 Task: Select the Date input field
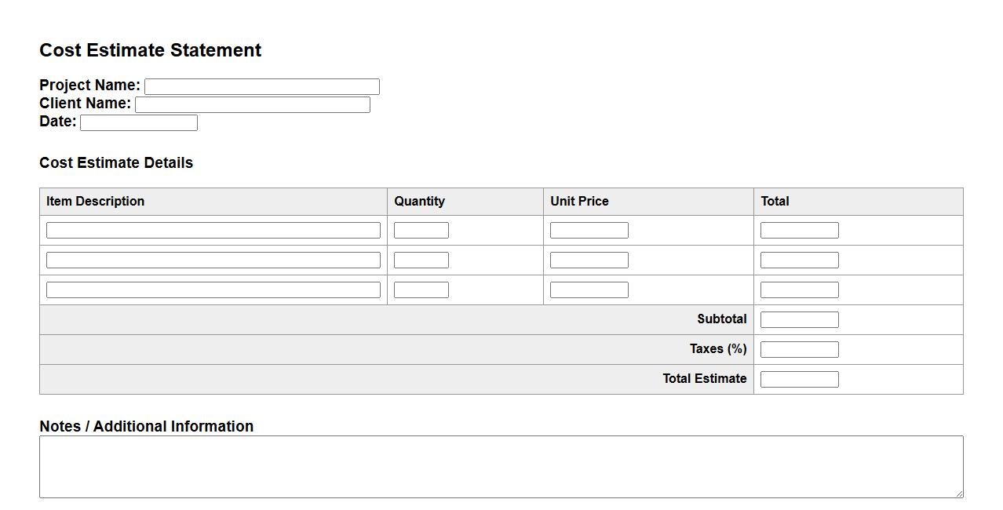138,122
